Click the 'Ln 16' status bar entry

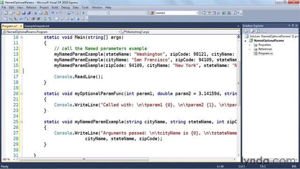[x=220, y=167]
